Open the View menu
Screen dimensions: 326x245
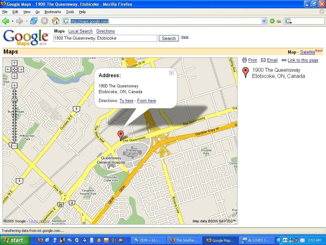click(27, 12)
